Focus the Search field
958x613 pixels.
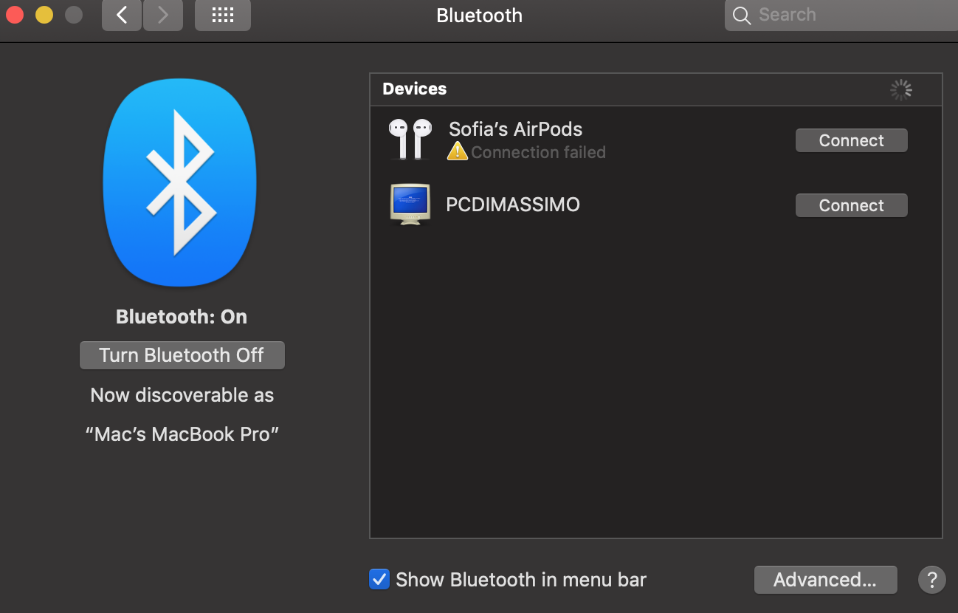(841, 16)
